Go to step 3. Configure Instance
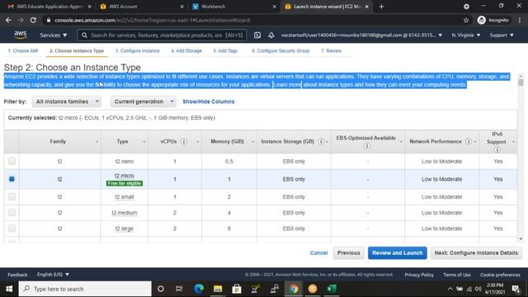The height and width of the screenshot is (297, 528). [x=138, y=51]
